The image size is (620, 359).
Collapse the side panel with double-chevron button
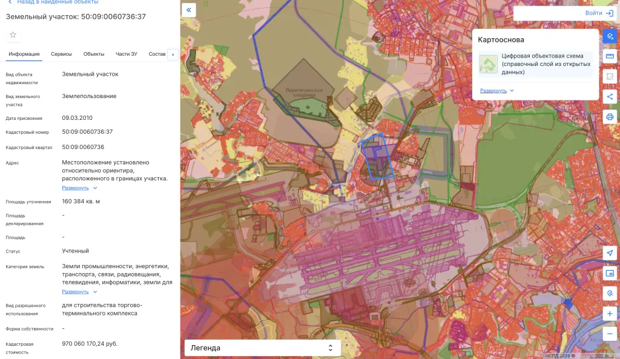point(189,10)
